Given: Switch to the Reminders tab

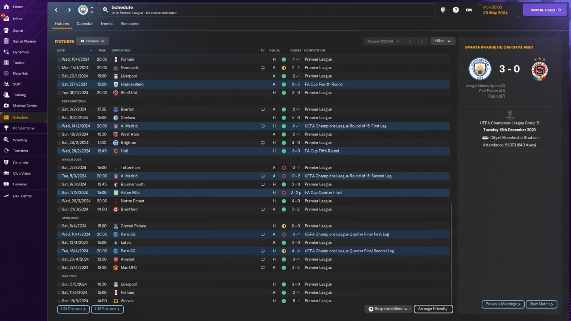Looking at the screenshot, I should click(x=130, y=24).
